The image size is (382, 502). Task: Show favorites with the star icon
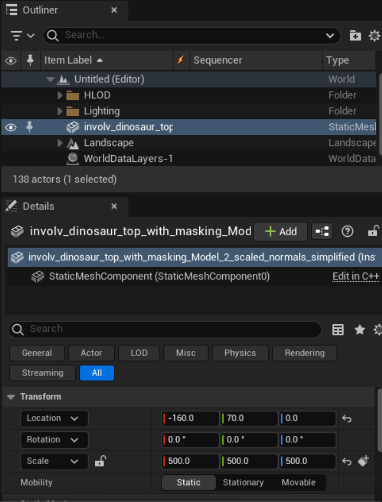click(360, 330)
